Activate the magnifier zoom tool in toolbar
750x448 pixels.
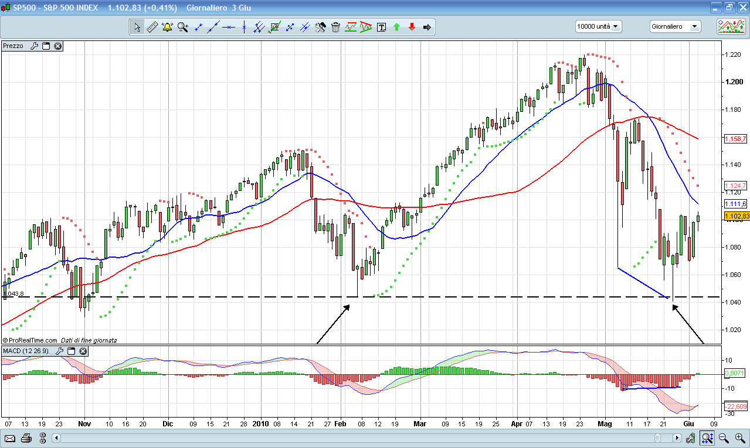pos(183,27)
